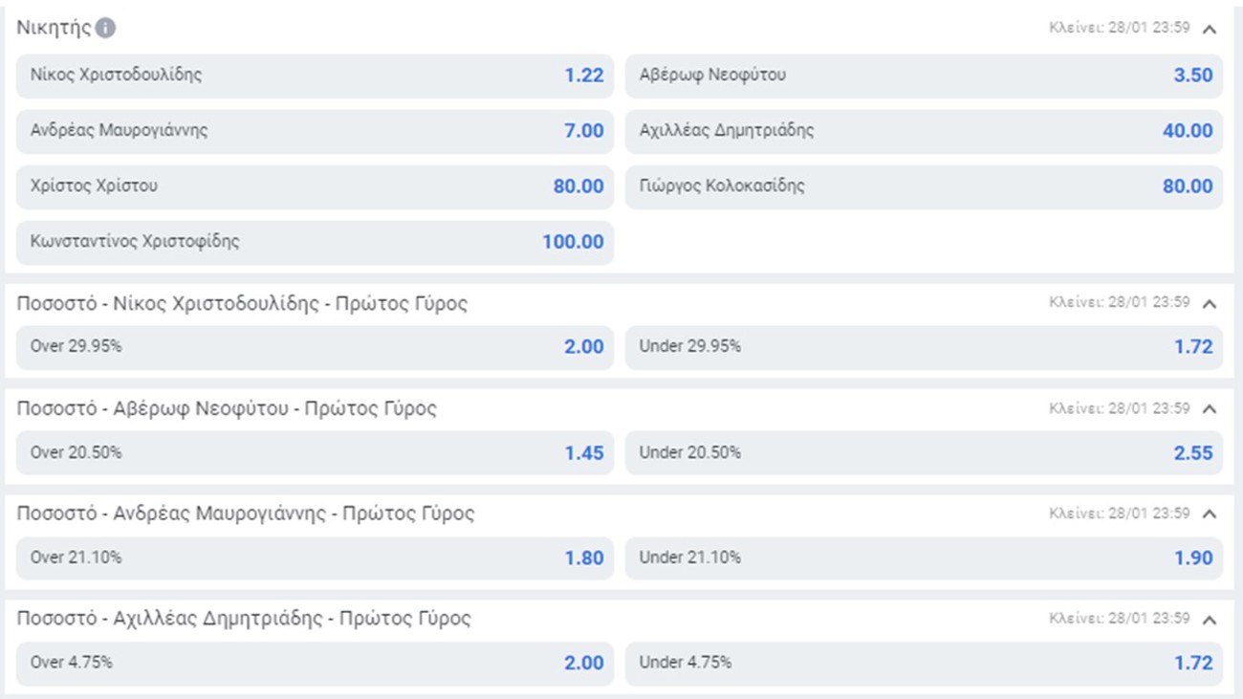Pick Κωνσταντίνος Χριστοφίδης at 100.00
Viewport: 1243px width, 699px height.
[315, 242]
